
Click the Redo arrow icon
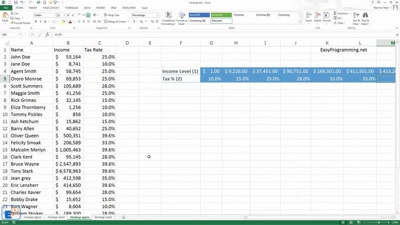29,2
